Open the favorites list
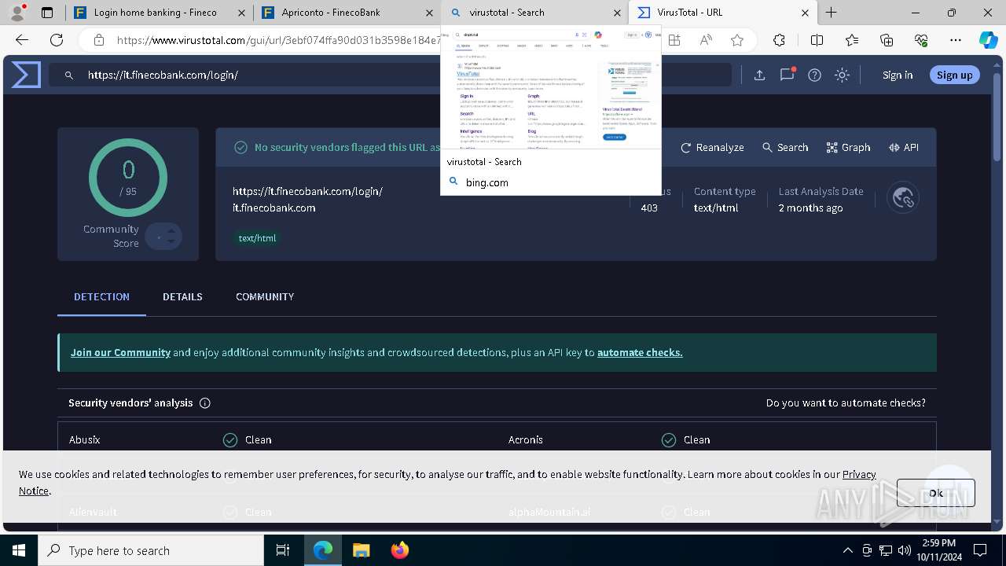Screen dimensions: 1006x566 852,40
